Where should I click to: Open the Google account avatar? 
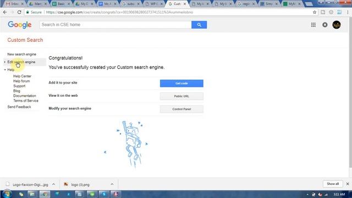(x=336, y=25)
